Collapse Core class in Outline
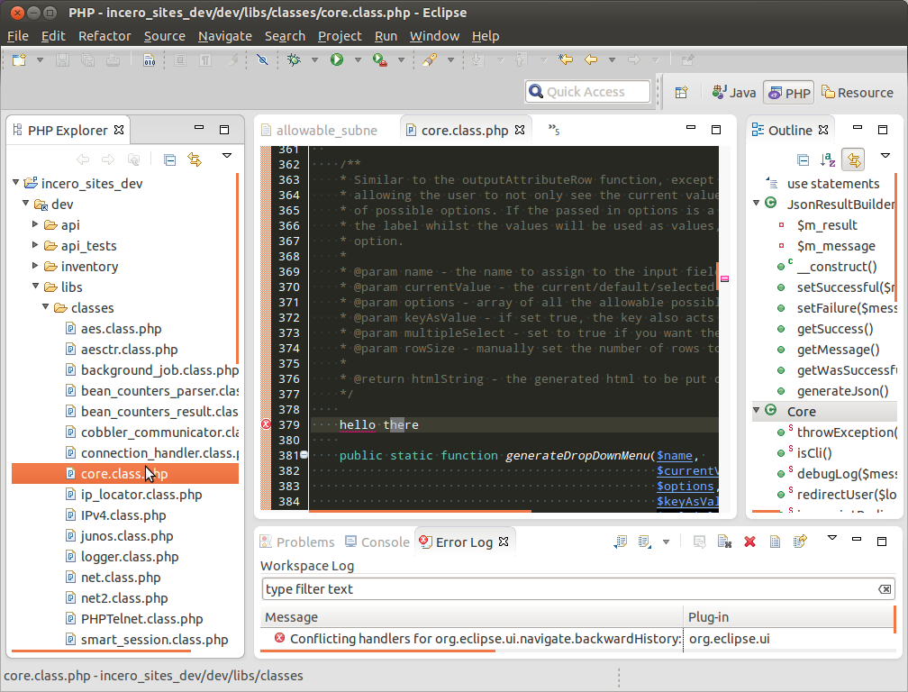 pos(757,411)
